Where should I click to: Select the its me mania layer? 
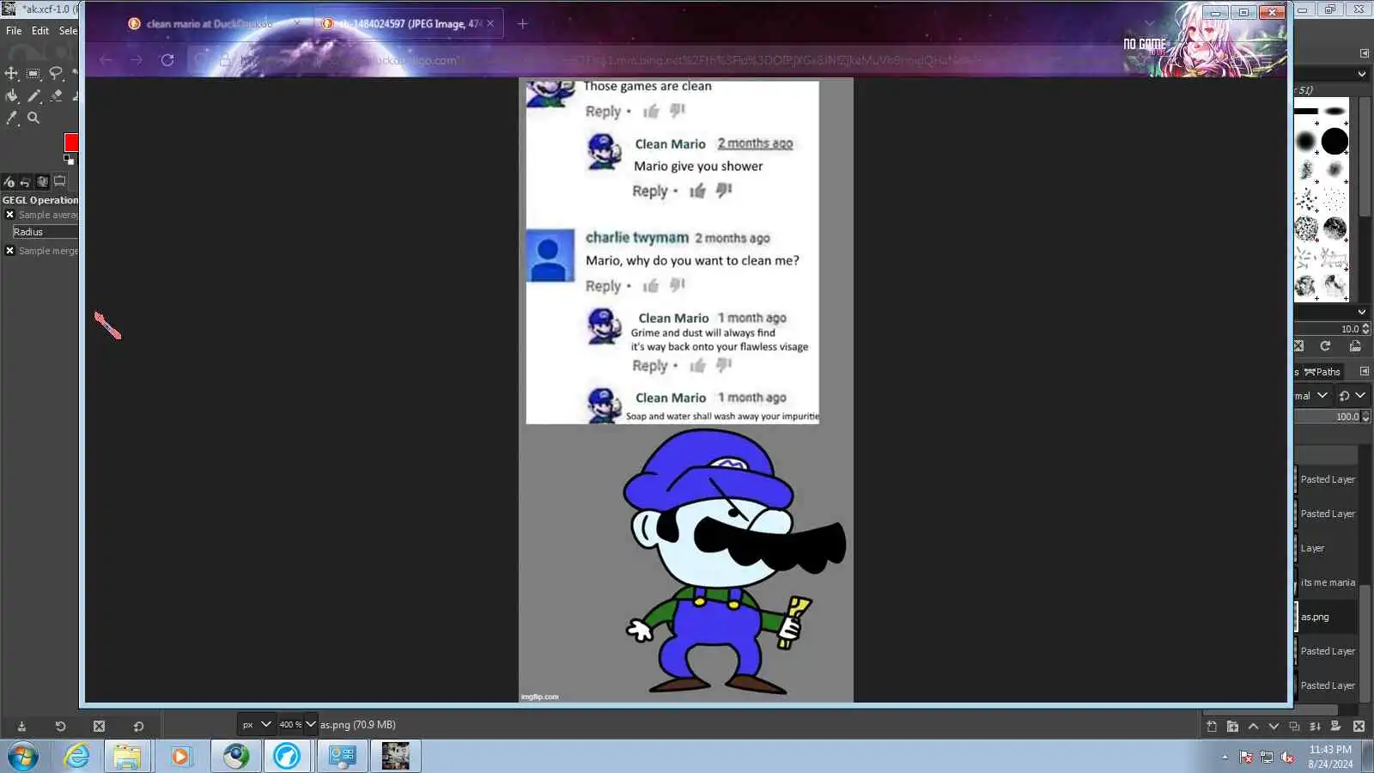[x=1327, y=582]
